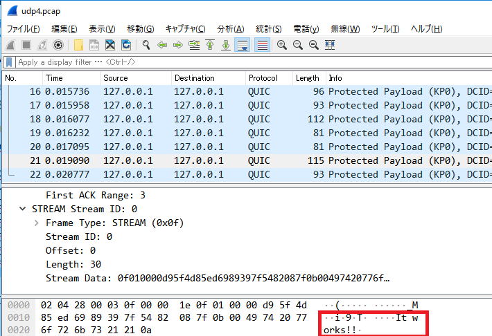This screenshot has height=336, width=492.
Task: Click the start capture shark fin icon
Action: pos(10,45)
